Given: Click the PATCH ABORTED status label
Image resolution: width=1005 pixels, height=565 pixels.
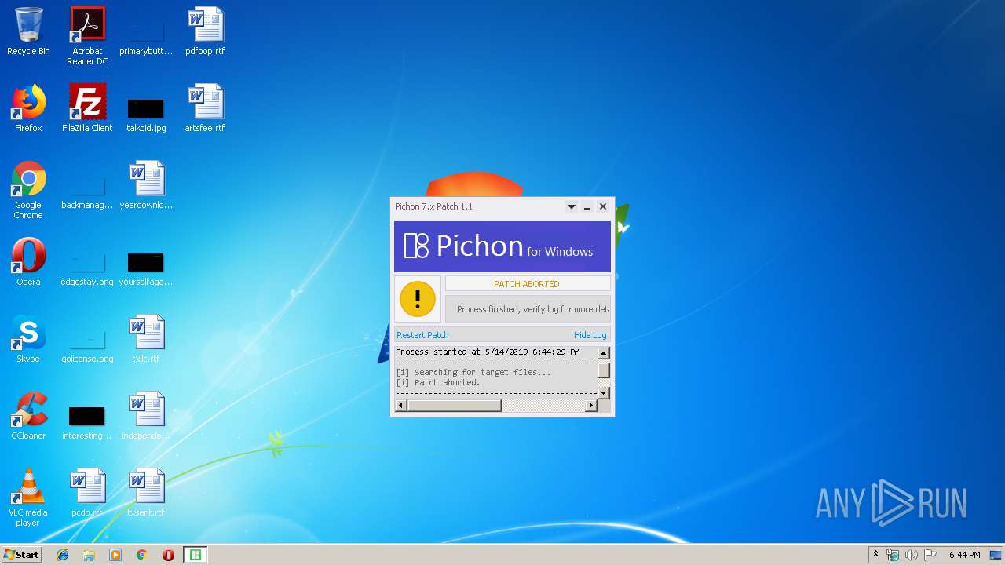Looking at the screenshot, I should coord(527,284).
